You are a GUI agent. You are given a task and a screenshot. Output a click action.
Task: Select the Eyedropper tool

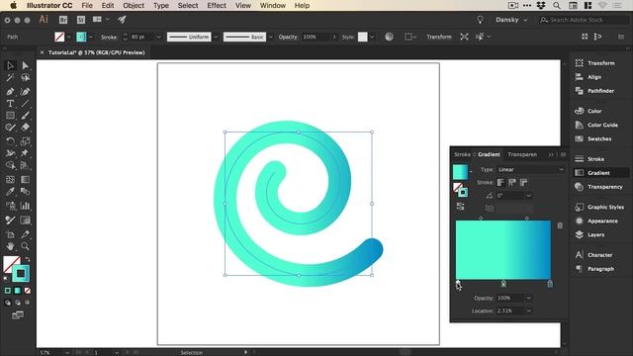(10, 191)
